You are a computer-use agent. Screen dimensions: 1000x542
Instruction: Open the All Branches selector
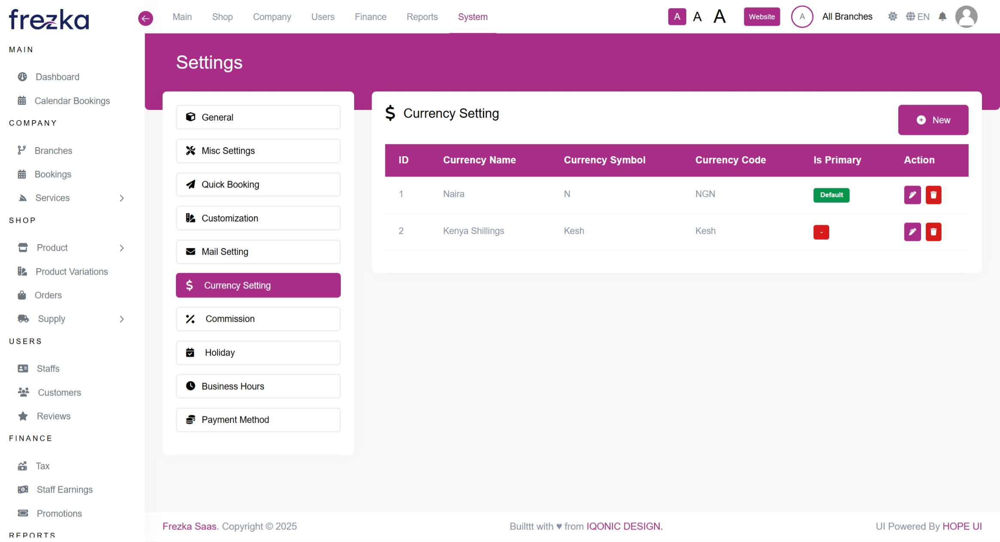tap(847, 17)
